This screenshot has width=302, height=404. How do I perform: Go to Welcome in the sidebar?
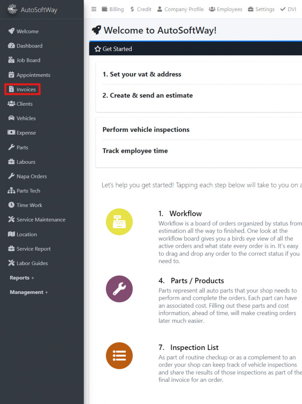pyautogui.click(x=28, y=31)
